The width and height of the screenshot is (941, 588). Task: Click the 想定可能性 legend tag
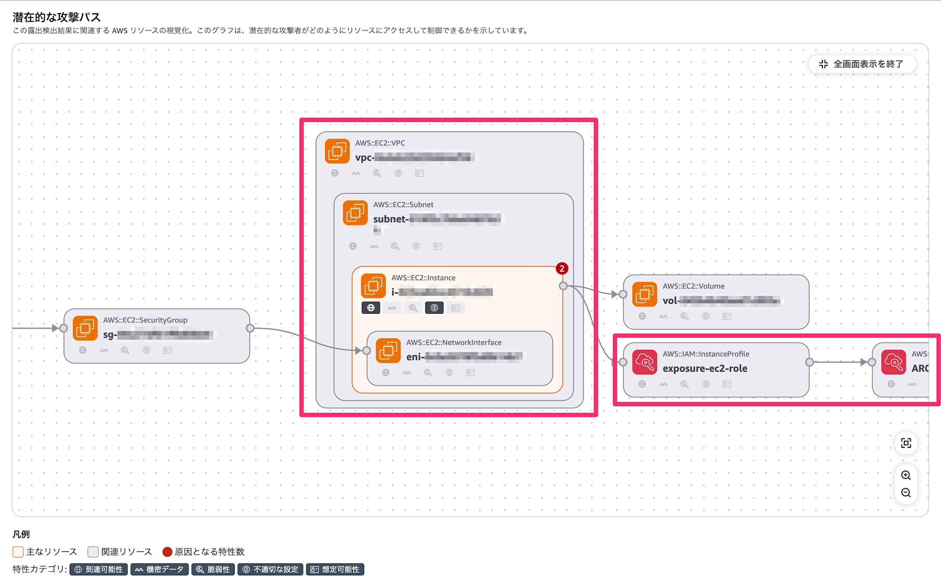point(335,569)
